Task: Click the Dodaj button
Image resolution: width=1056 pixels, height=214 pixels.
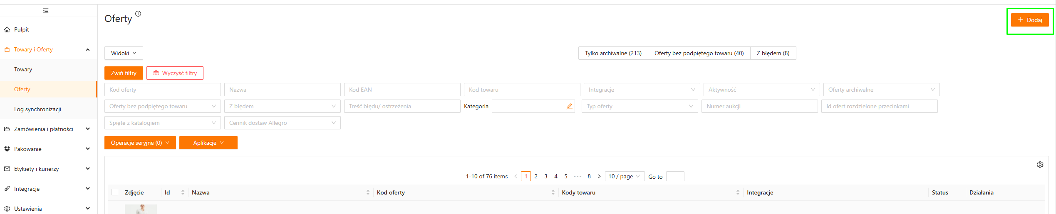Action: (x=1029, y=20)
